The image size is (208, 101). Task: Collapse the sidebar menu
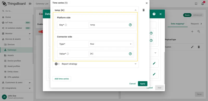[30, 4]
